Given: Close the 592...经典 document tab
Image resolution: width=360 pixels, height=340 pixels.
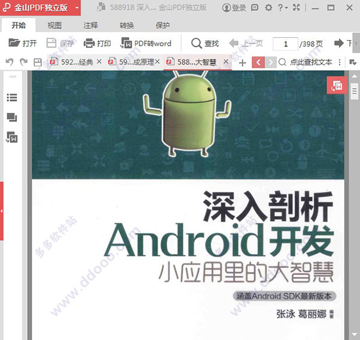Looking at the screenshot, I should (x=99, y=62).
